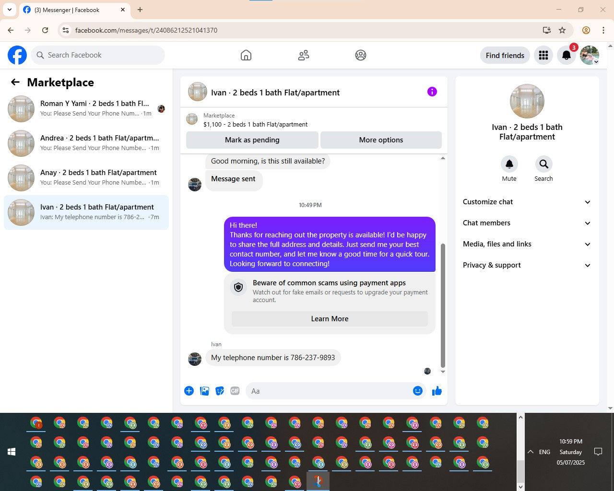Expand Customize chat section
This screenshot has width=614, height=491.
tap(527, 202)
